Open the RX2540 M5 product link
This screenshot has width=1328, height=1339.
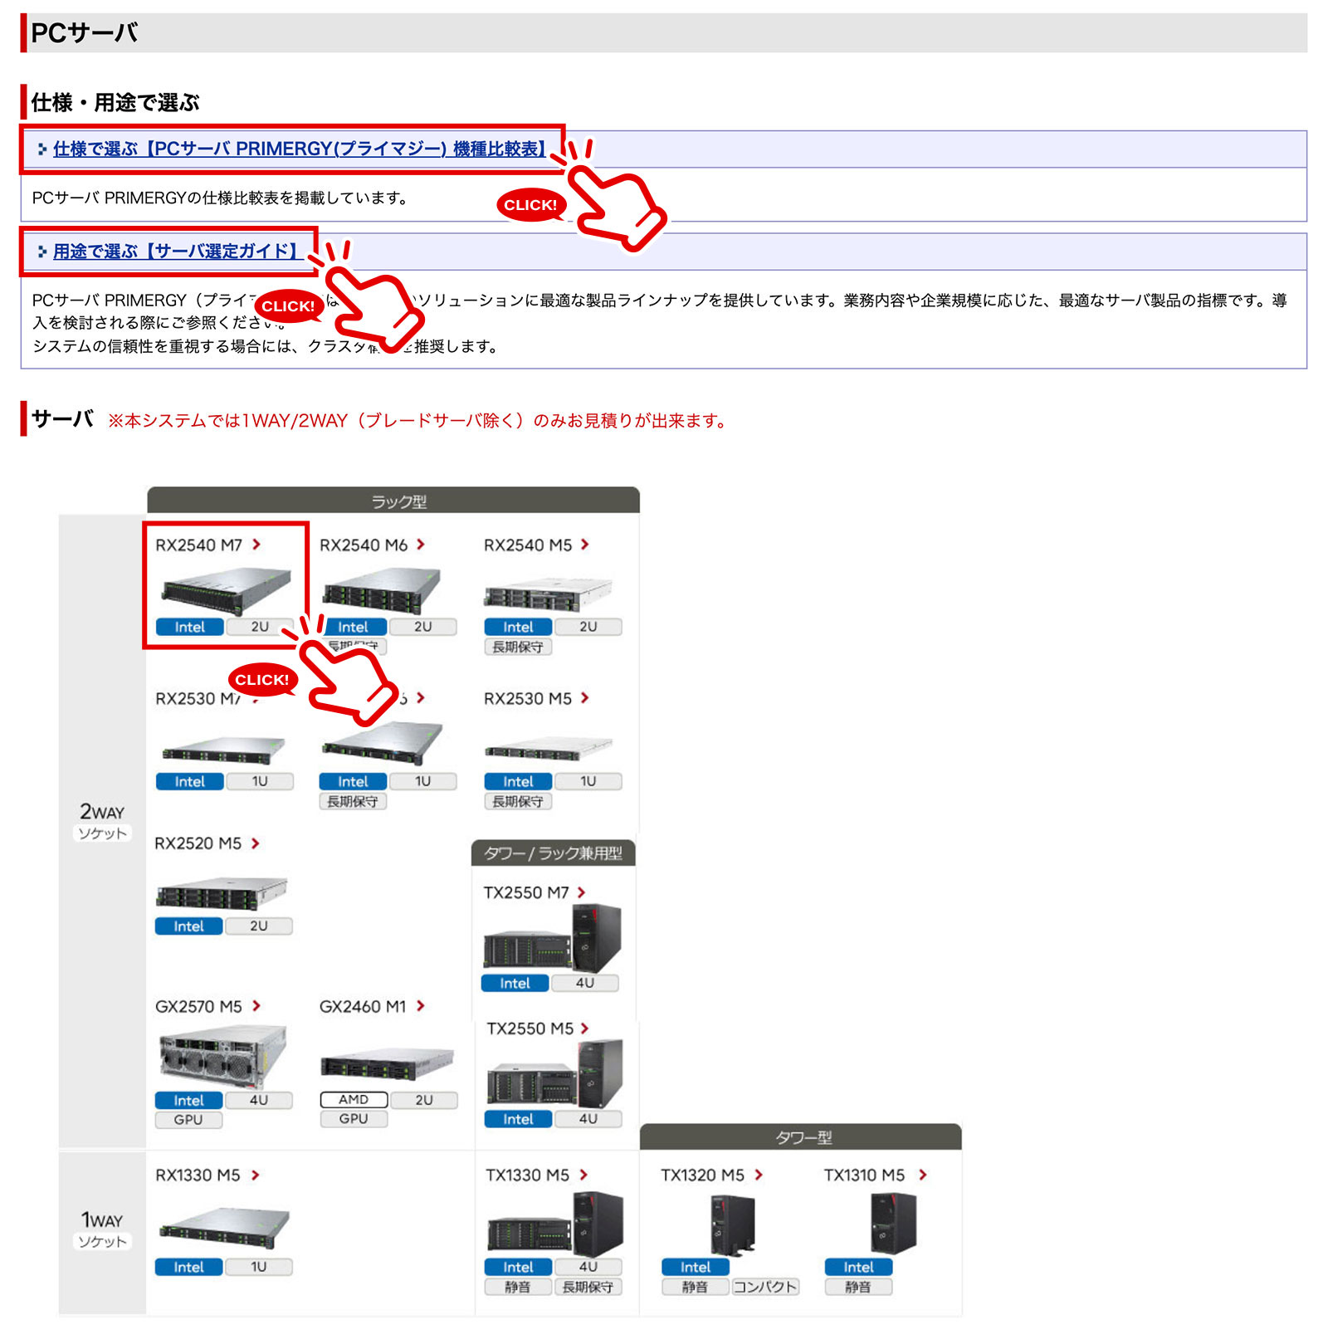pyautogui.click(x=528, y=545)
